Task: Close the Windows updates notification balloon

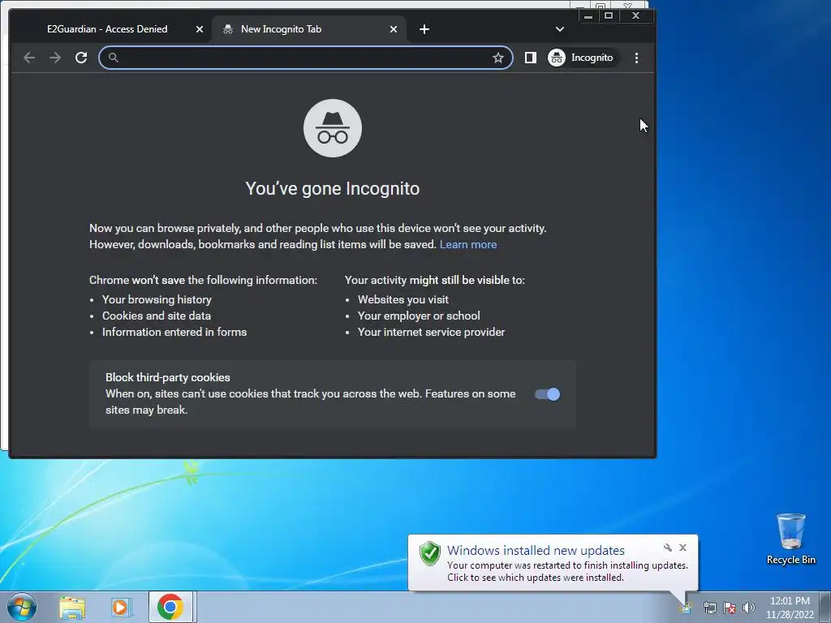Action: [x=682, y=548]
